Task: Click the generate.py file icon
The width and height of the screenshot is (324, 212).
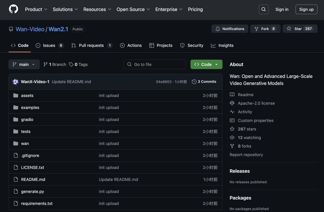Action: pyautogui.click(x=16, y=191)
